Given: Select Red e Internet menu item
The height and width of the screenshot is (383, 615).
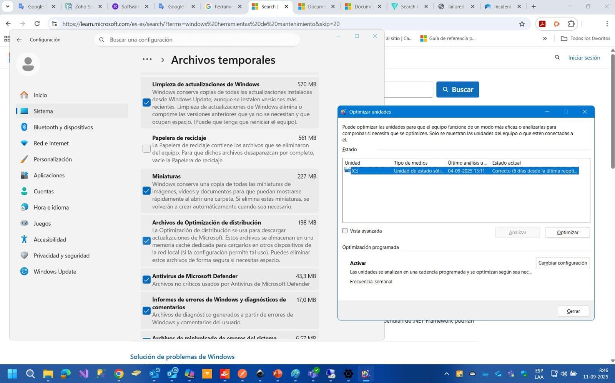Looking at the screenshot, I should [x=51, y=143].
